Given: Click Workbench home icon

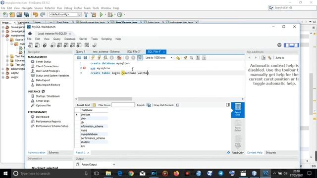Looking at the screenshot, I should (30, 33).
